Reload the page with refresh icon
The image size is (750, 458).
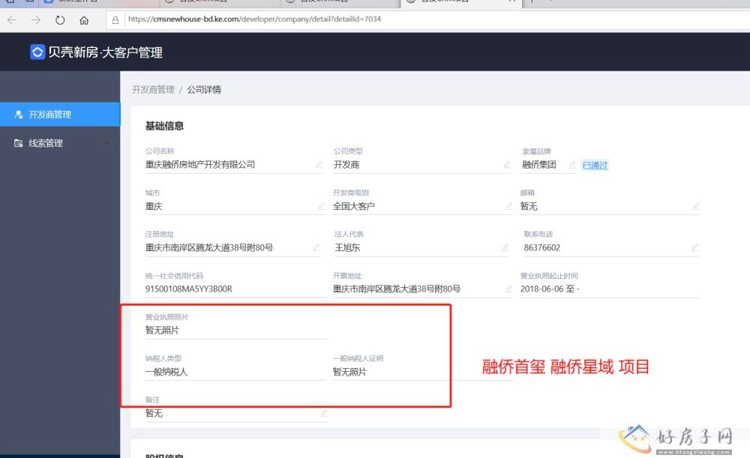[60, 20]
